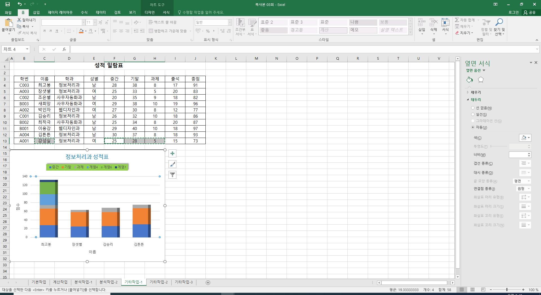
Task: Open the chart filters funnel button
Action: (172, 175)
